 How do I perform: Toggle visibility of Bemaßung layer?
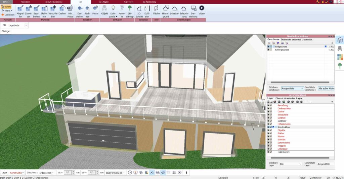pyautogui.click(x=268, y=105)
